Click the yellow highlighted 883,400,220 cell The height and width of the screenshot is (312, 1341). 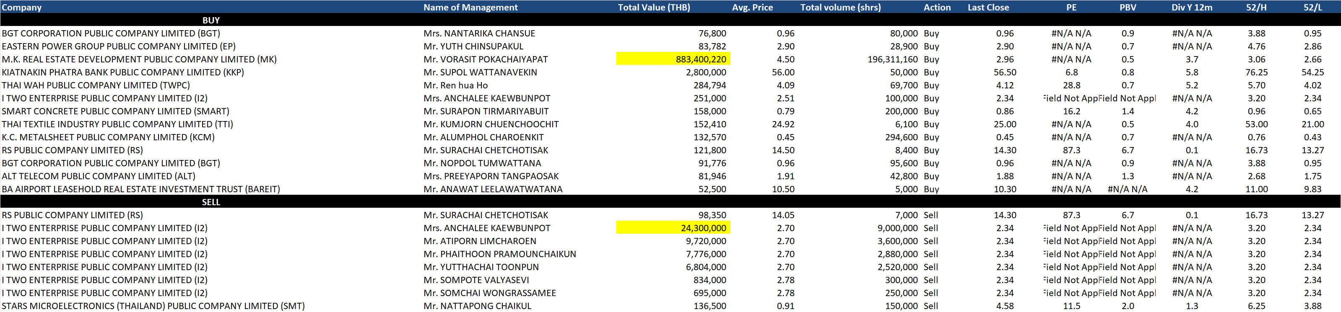[x=673, y=59]
